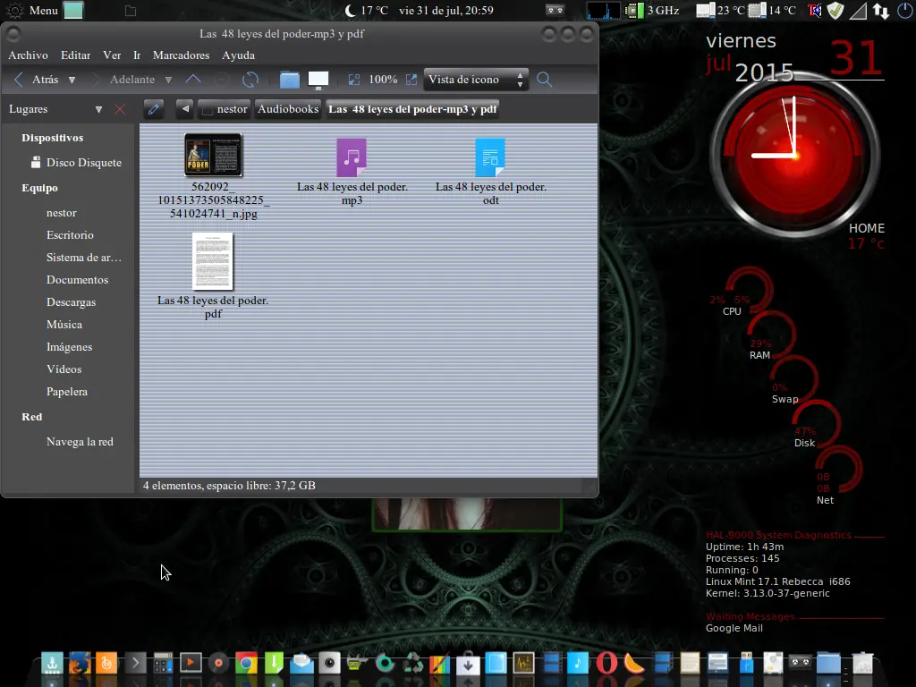Reload the current folder view

(250, 80)
